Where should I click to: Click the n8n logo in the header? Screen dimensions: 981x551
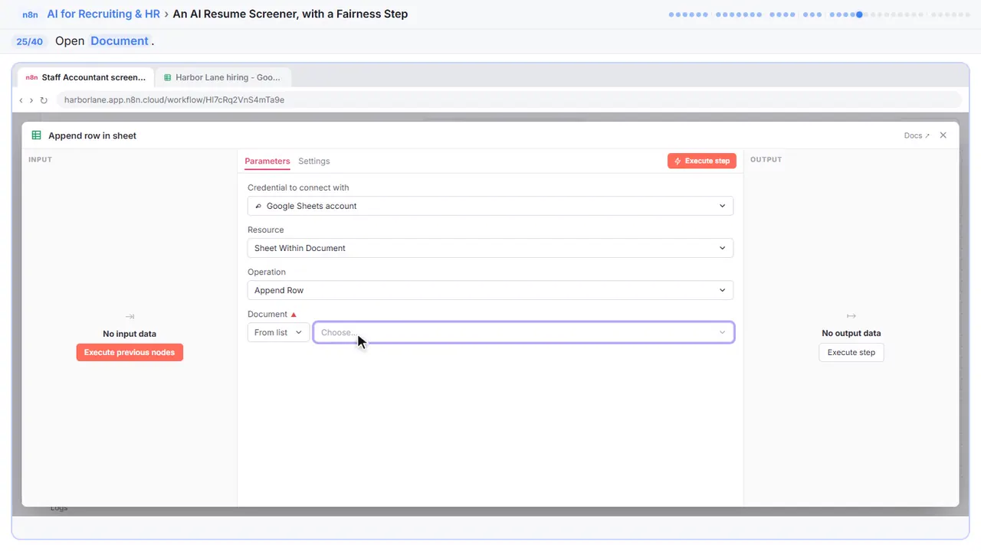click(x=29, y=14)
